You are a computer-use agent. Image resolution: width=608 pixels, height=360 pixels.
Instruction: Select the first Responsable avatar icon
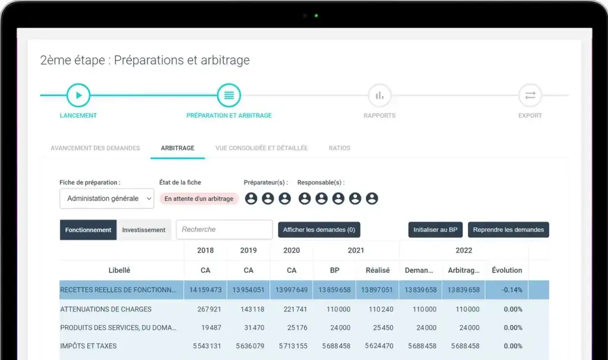[x=305, y=199]
